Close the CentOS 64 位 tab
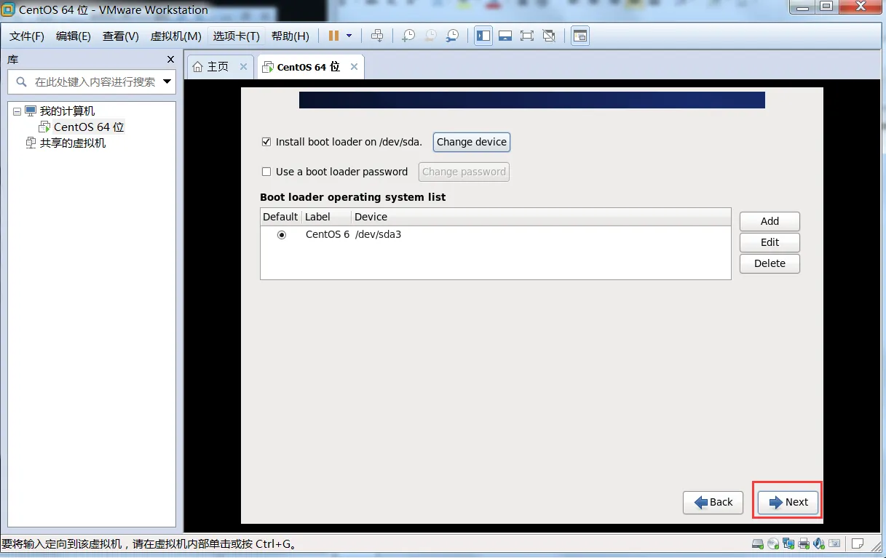The image size is (886, 558). point(354,67)
